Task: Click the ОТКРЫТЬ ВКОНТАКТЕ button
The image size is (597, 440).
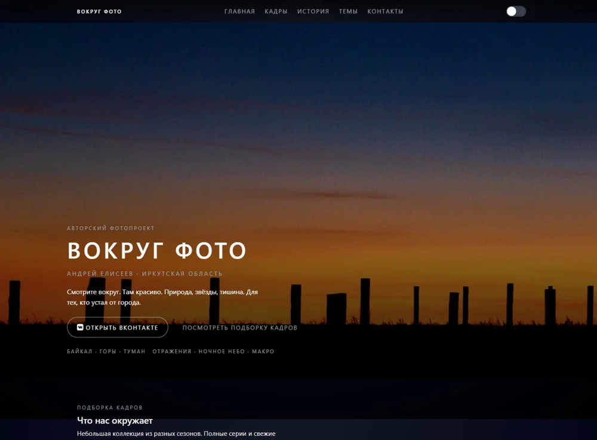Action: coord(117,327)
